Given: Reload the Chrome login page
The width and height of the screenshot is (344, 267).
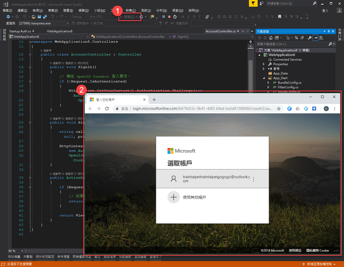Looking at the screenshot, I should coord(107,109).
